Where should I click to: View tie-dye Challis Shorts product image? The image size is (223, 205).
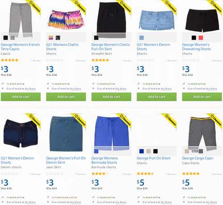point(66,20)
